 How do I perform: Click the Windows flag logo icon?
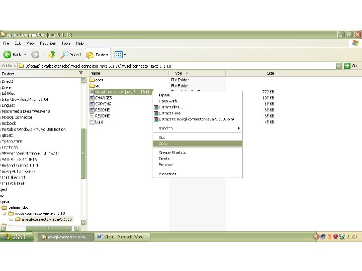coord(355,43)
